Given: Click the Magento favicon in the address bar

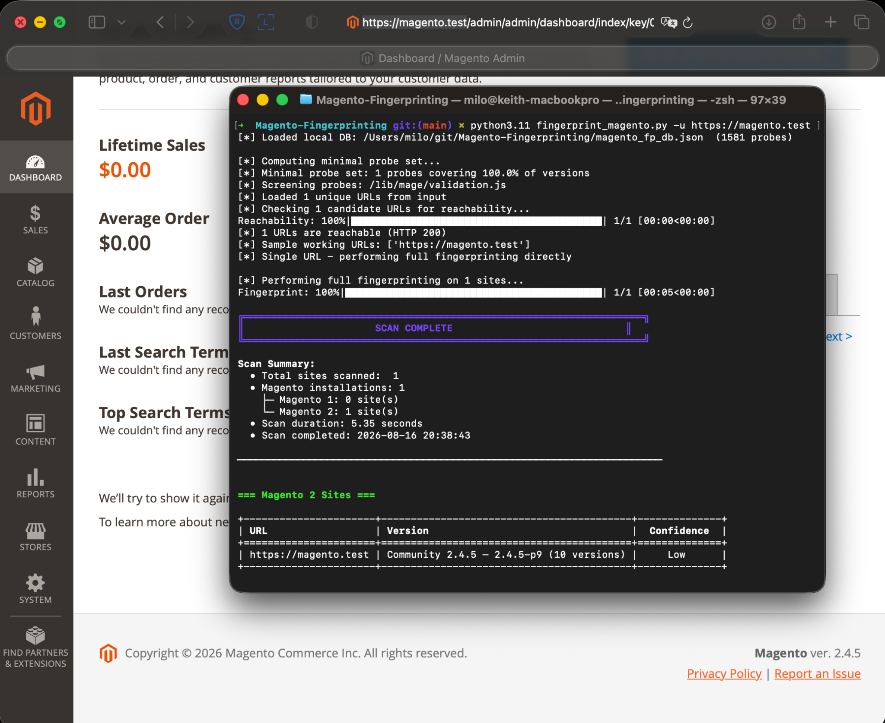Looking at the screenshot, I should tap(353, 22).
